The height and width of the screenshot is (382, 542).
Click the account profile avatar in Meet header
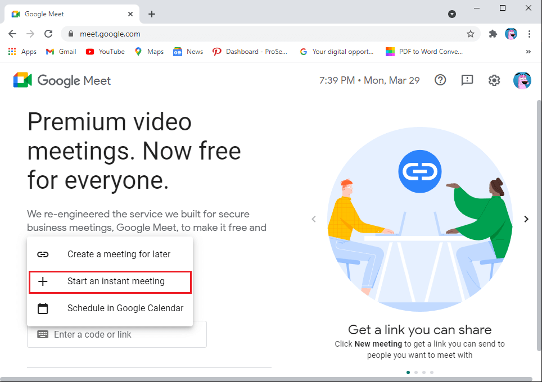tap(522, 80)
